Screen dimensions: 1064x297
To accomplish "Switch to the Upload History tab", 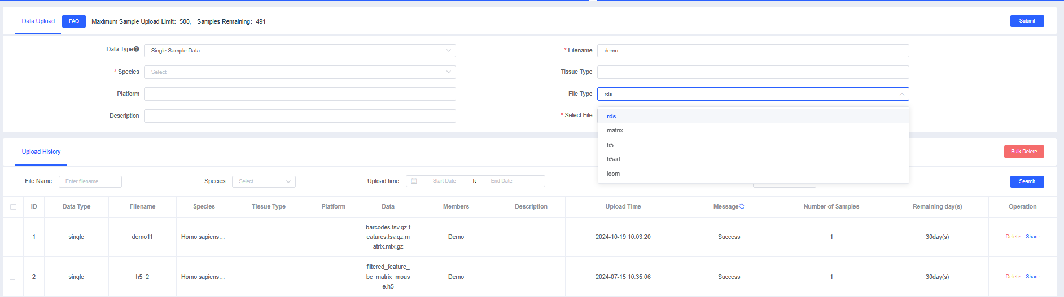I will point(41,152).
